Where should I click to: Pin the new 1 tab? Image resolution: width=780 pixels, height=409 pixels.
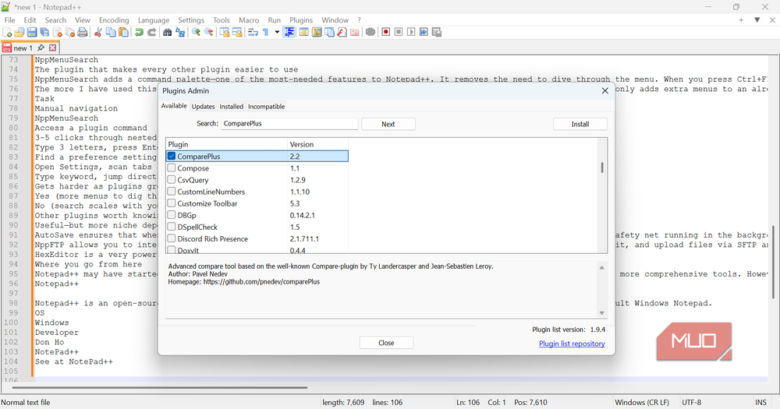(41, 48)
